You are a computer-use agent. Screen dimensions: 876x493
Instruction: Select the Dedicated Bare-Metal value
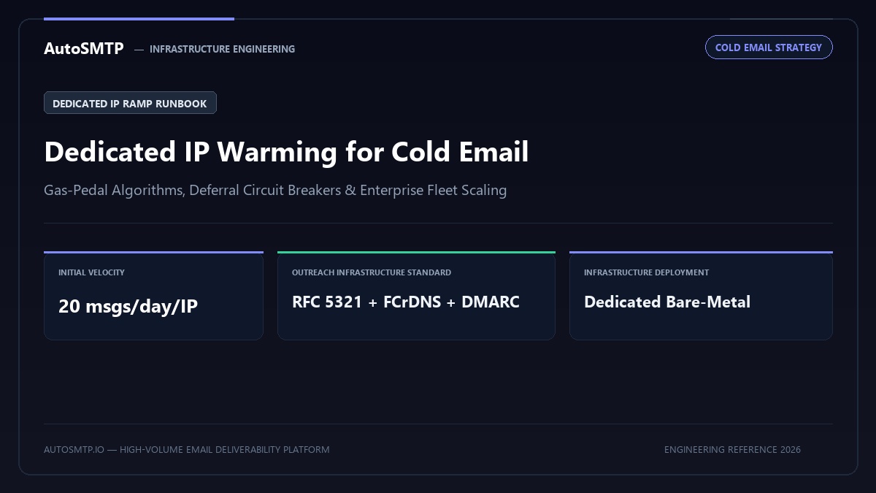(667, 302)
